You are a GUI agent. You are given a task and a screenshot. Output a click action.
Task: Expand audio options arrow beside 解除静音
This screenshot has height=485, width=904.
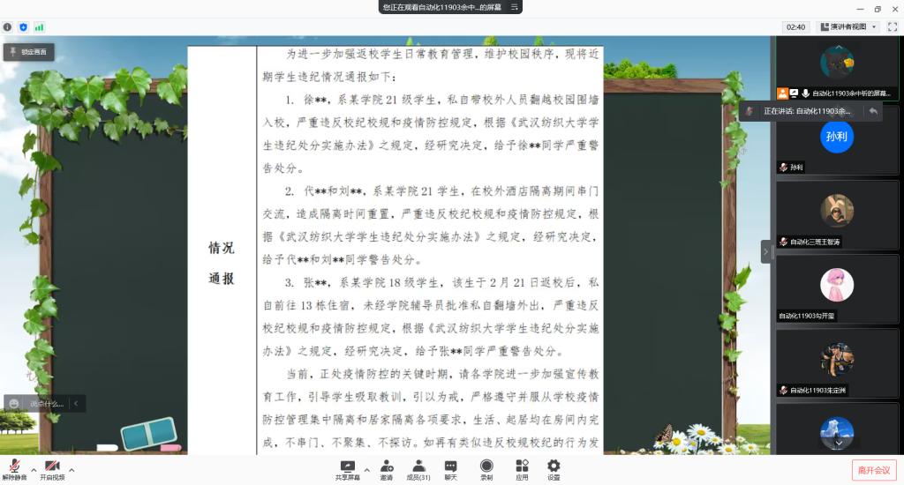[34, 469]
